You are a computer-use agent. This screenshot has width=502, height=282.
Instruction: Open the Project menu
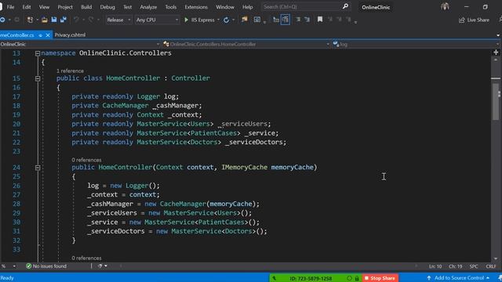tap(65, 7)
